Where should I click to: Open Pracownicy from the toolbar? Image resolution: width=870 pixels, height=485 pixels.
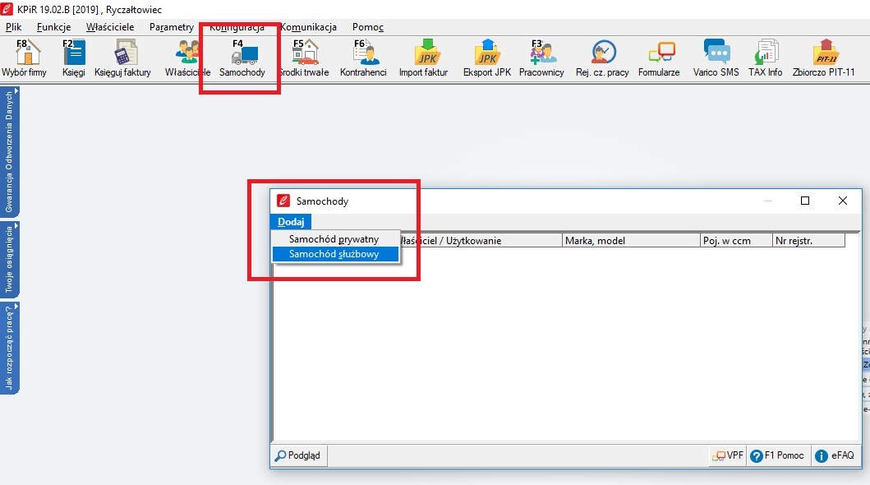coord(541,58)
